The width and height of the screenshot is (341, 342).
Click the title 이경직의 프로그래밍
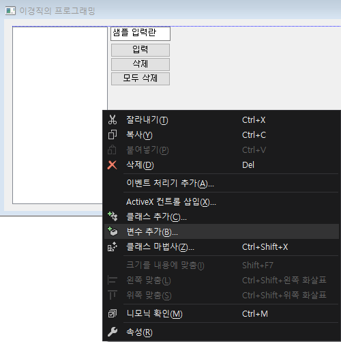coord(57,11)
